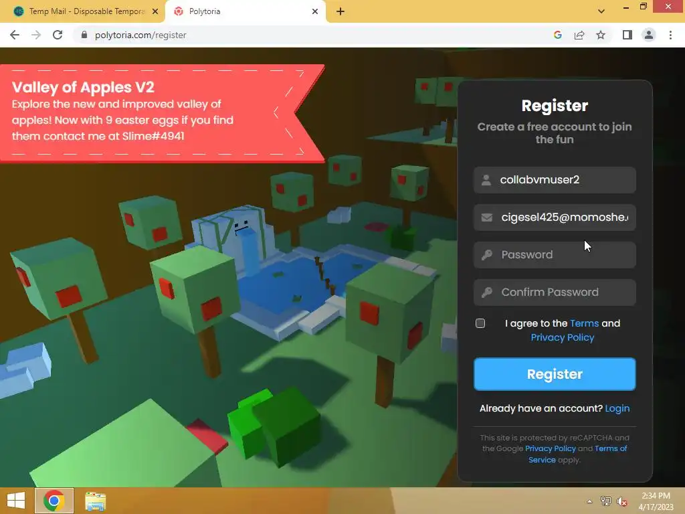Click the key icon in Password field
The width and height of the screenshot is (685, 514).
coord(487,255)
